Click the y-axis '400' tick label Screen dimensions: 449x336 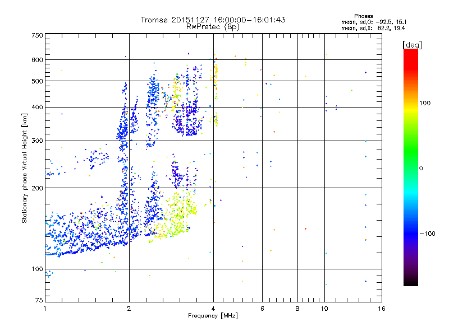pyautogui.click(x=38, y=108)
